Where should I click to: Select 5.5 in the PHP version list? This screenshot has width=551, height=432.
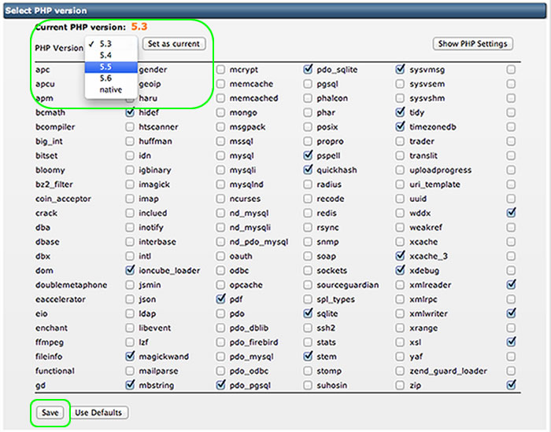point(110,67)
